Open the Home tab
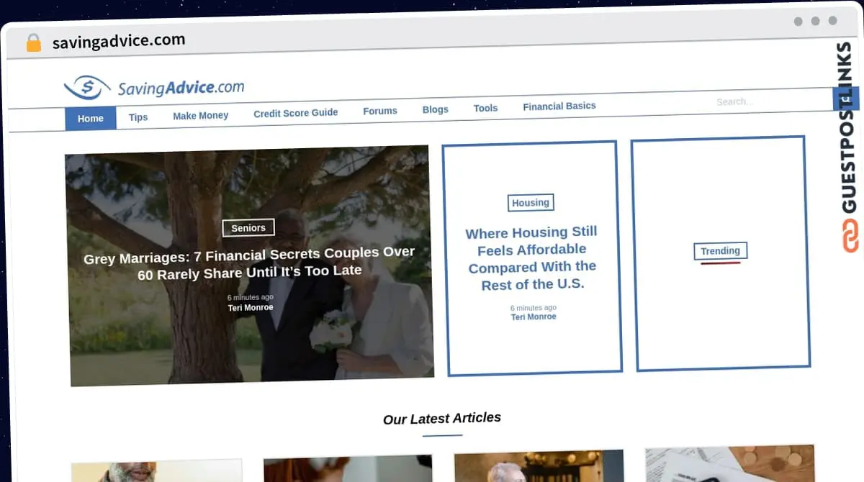This screenshot has height=482, width=864. tap(91, 118)
